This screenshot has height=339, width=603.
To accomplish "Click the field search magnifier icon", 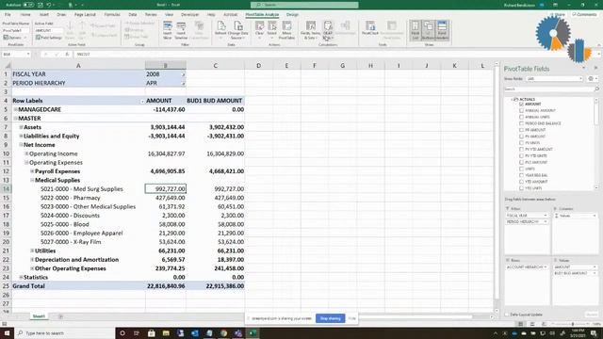I will tap(596, 89).
